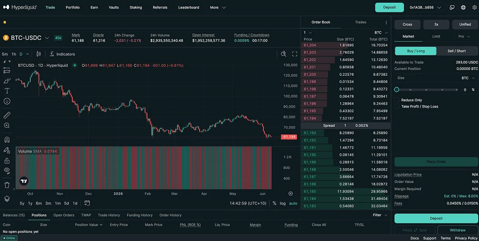Open the Funding History tab

point(139,215)
